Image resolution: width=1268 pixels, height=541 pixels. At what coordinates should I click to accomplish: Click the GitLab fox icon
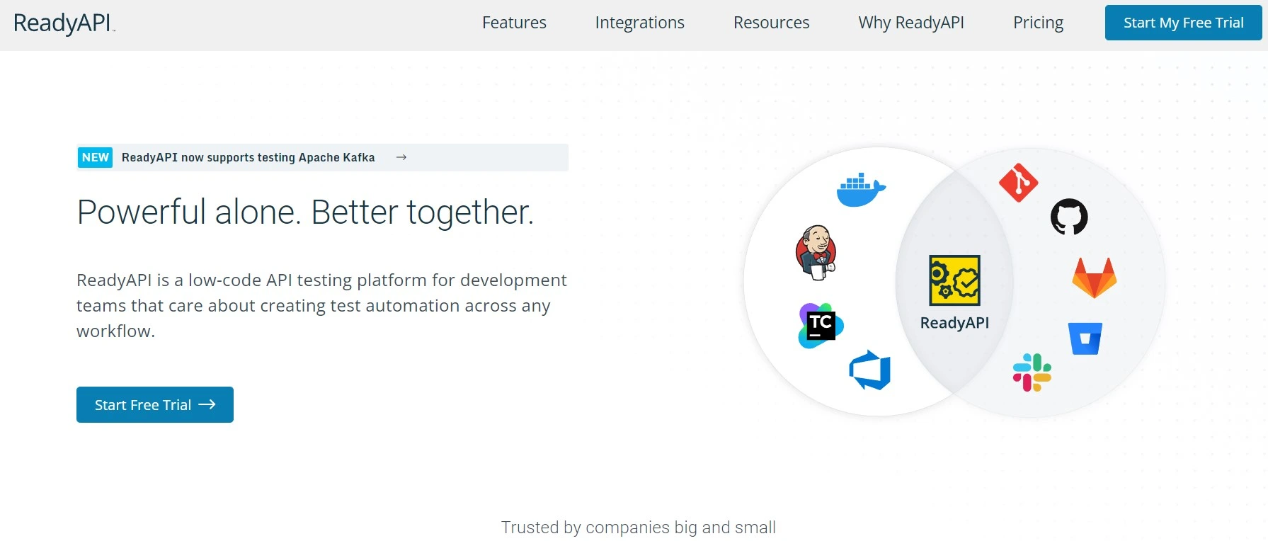tap(1094, 278)
